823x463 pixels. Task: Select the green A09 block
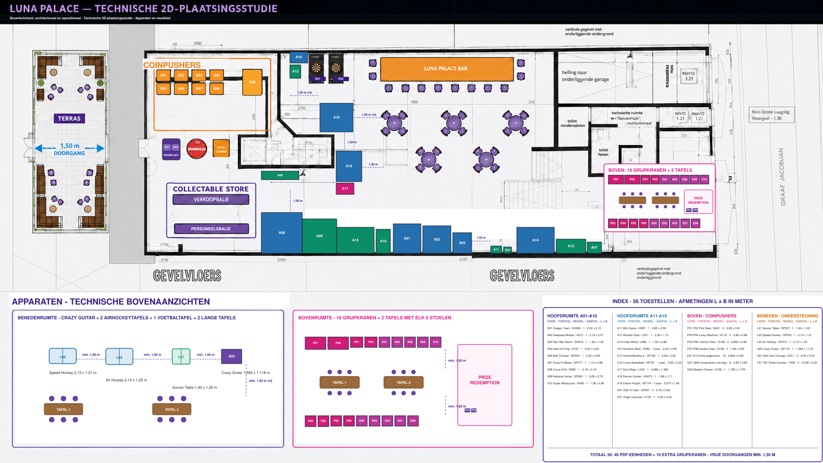tap(319, 236)
